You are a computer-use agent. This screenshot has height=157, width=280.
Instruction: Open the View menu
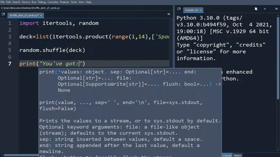[81, 2]
